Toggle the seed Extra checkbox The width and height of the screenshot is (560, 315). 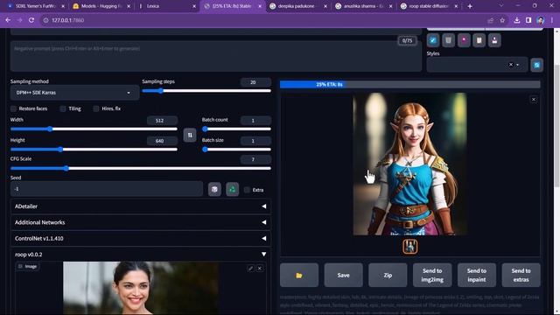point(247,190)
